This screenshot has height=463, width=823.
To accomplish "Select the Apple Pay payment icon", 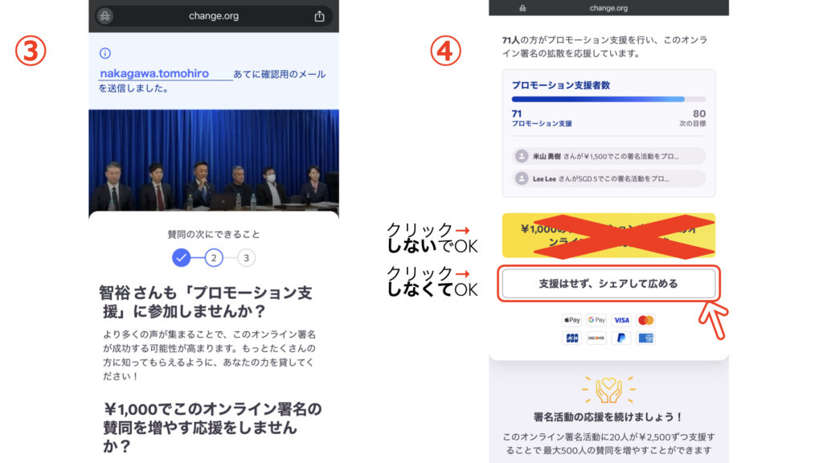I will click(x=571, y=320).
